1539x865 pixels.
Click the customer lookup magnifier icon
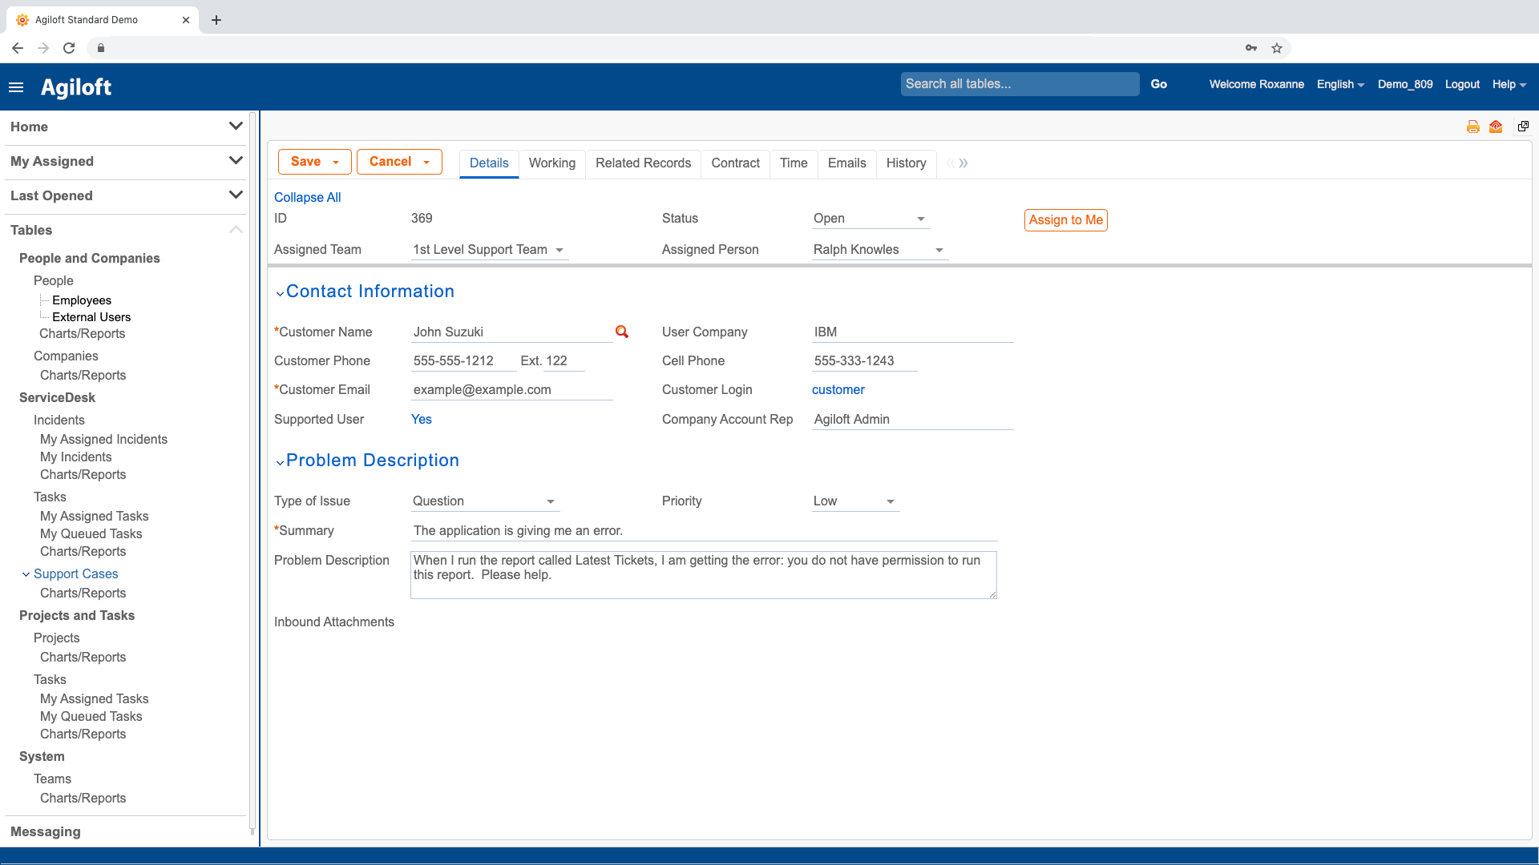[x=622, y=332]
